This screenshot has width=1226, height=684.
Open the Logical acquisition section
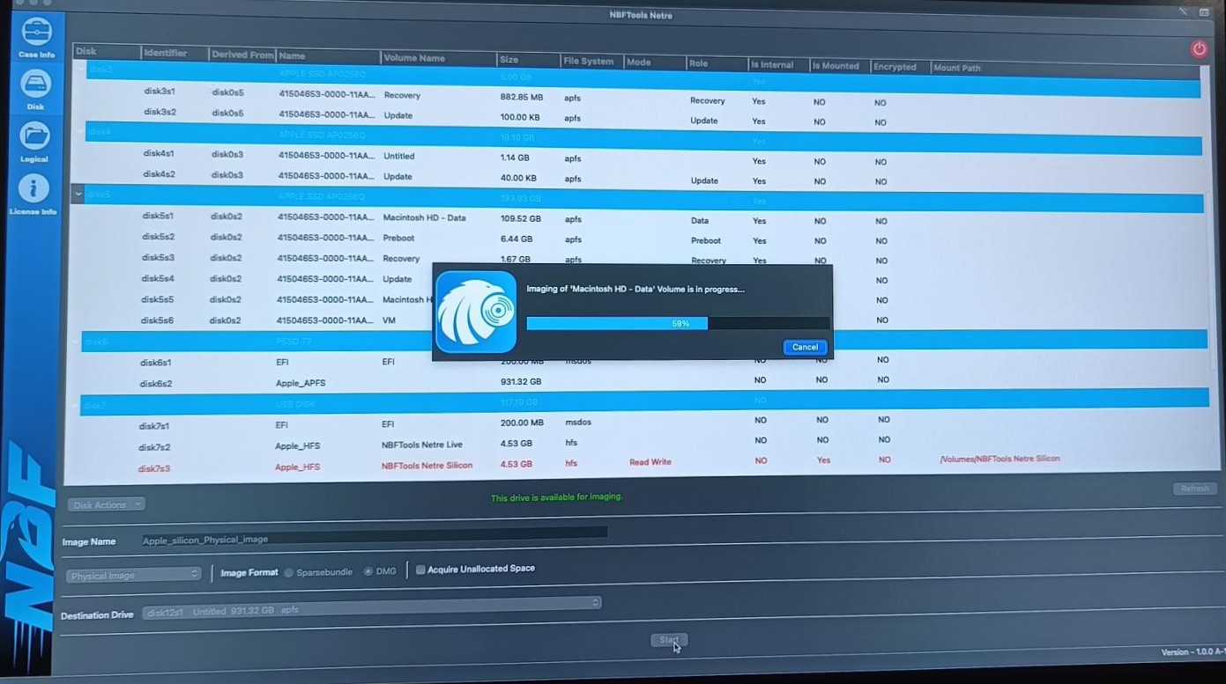[34, 143]
